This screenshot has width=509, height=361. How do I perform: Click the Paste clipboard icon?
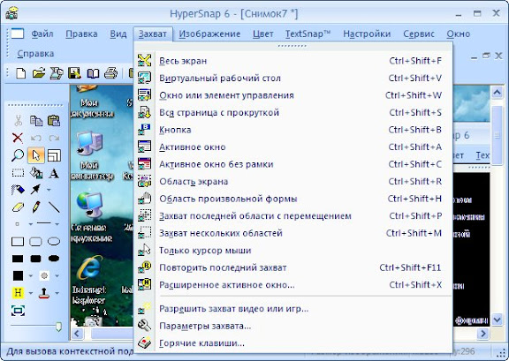click(x=54, y=120)
